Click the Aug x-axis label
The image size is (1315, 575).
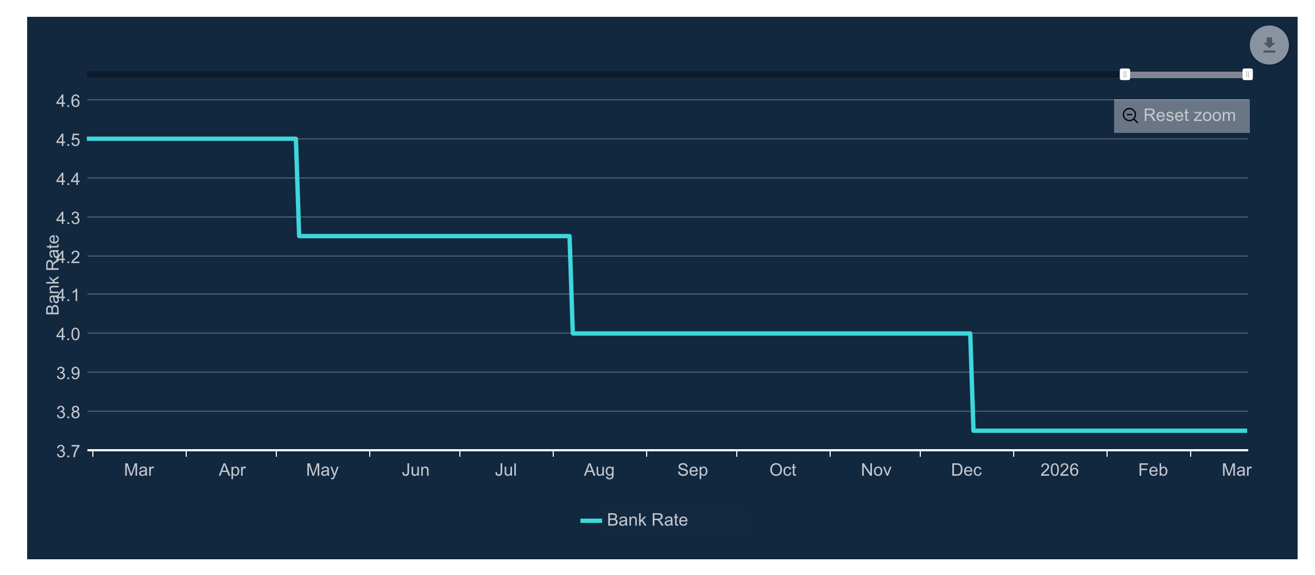tap(599, 470)
